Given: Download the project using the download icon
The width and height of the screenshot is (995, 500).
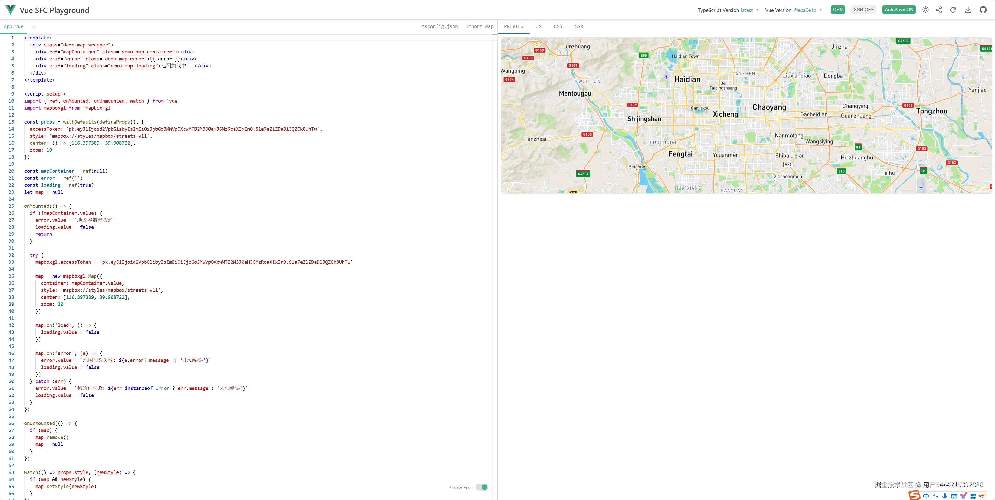Looking at the screenshot, I should click(968, 10).
